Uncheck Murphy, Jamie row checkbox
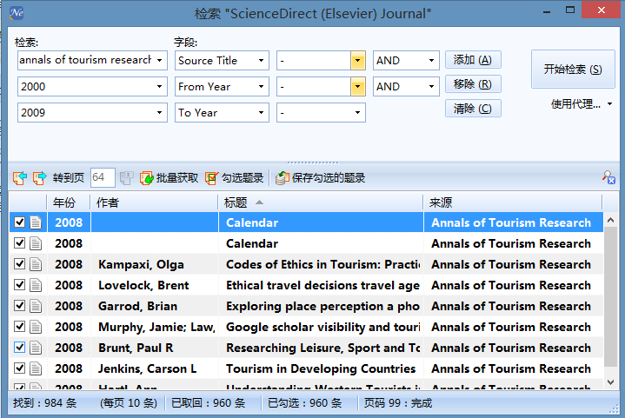Viewport: 625px width, 418px height. 19,327
